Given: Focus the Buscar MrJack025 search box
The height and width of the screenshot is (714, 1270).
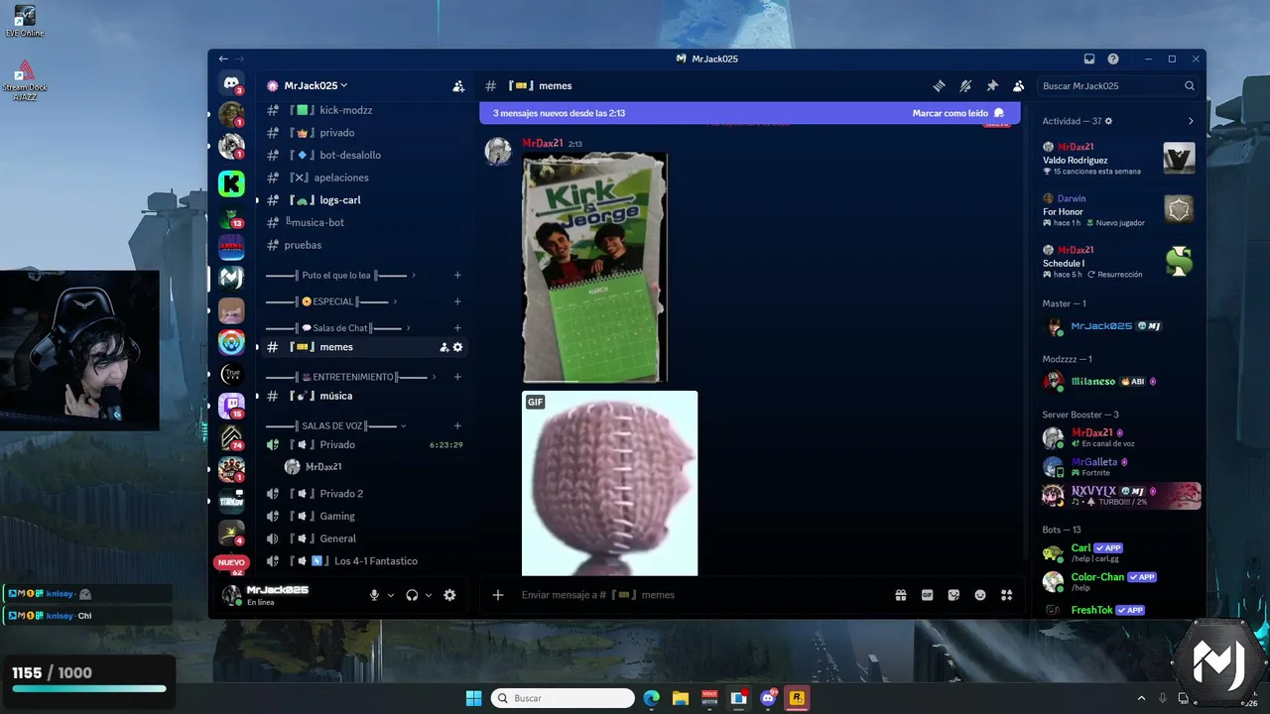Looking at the screenshot, I should tap(1118, 86).
